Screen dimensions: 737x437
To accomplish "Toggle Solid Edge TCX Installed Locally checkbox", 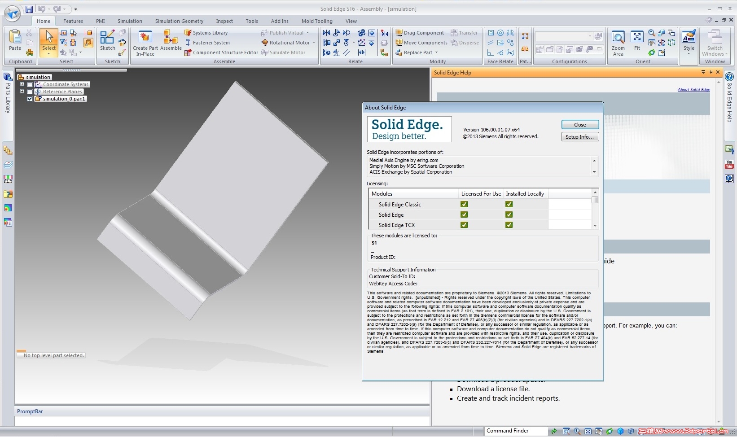I will point(509,225).
